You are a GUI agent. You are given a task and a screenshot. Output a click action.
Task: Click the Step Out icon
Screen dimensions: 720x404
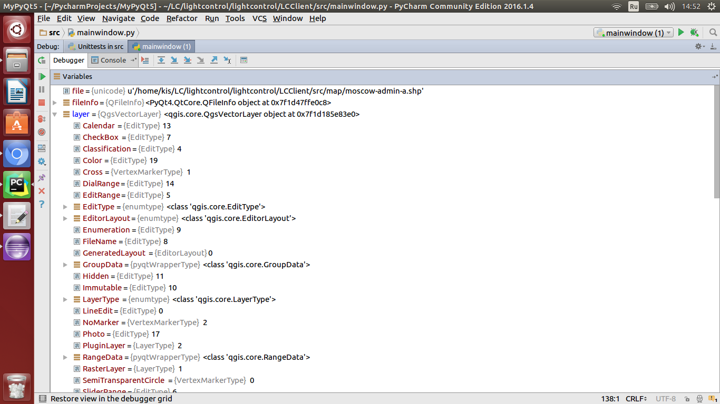pyautogui.click(x=214, y=60)
